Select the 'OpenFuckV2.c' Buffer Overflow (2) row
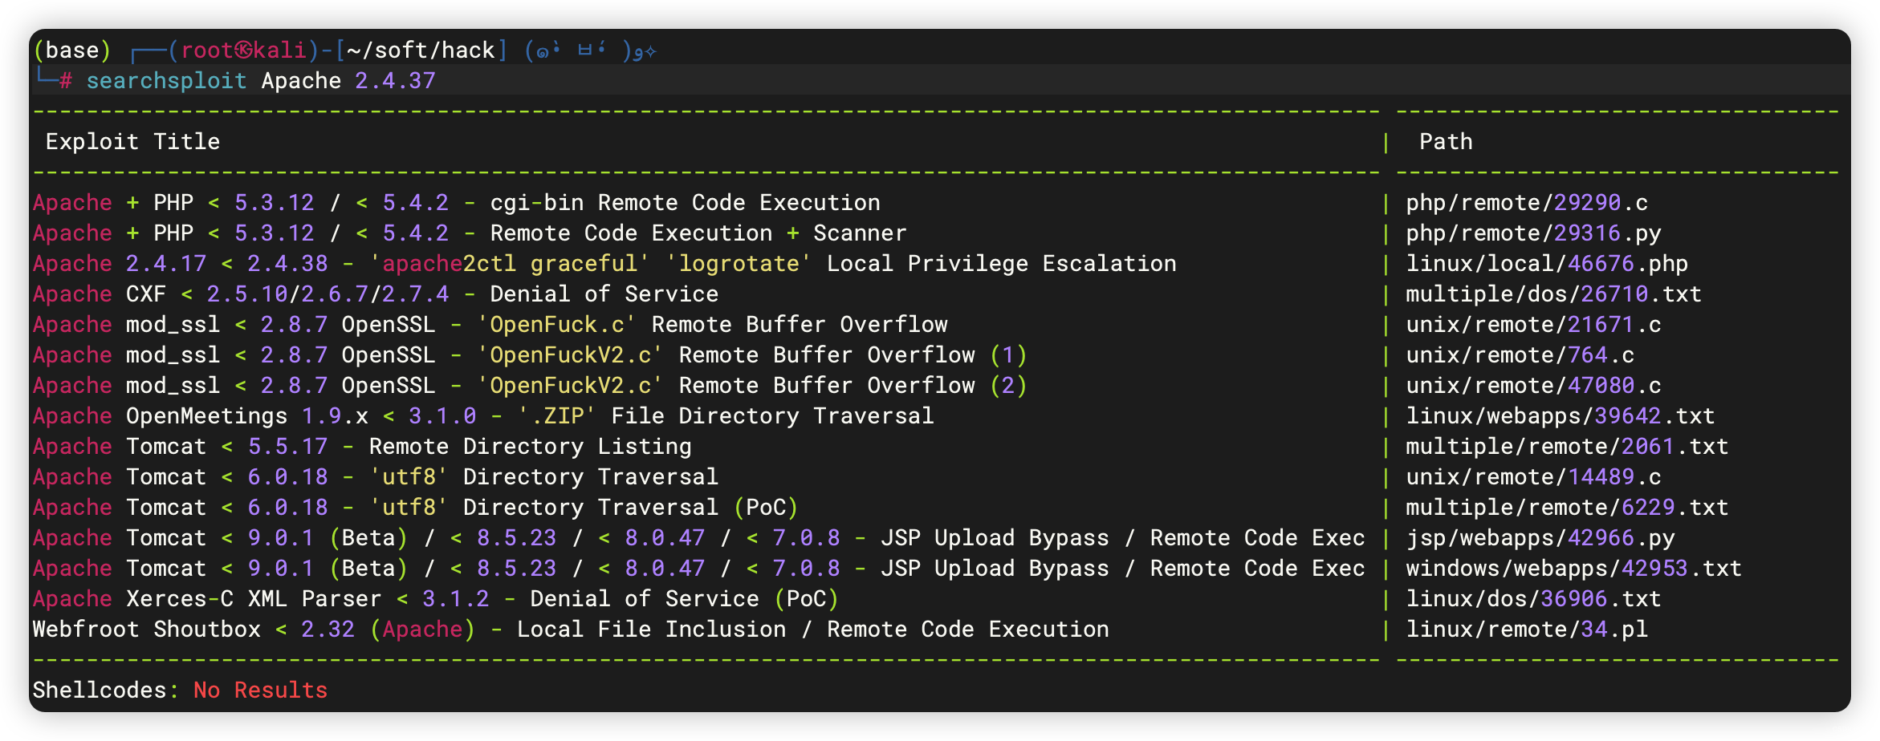The width and height of the screenshot is (1880, 741). pos(530,386)
